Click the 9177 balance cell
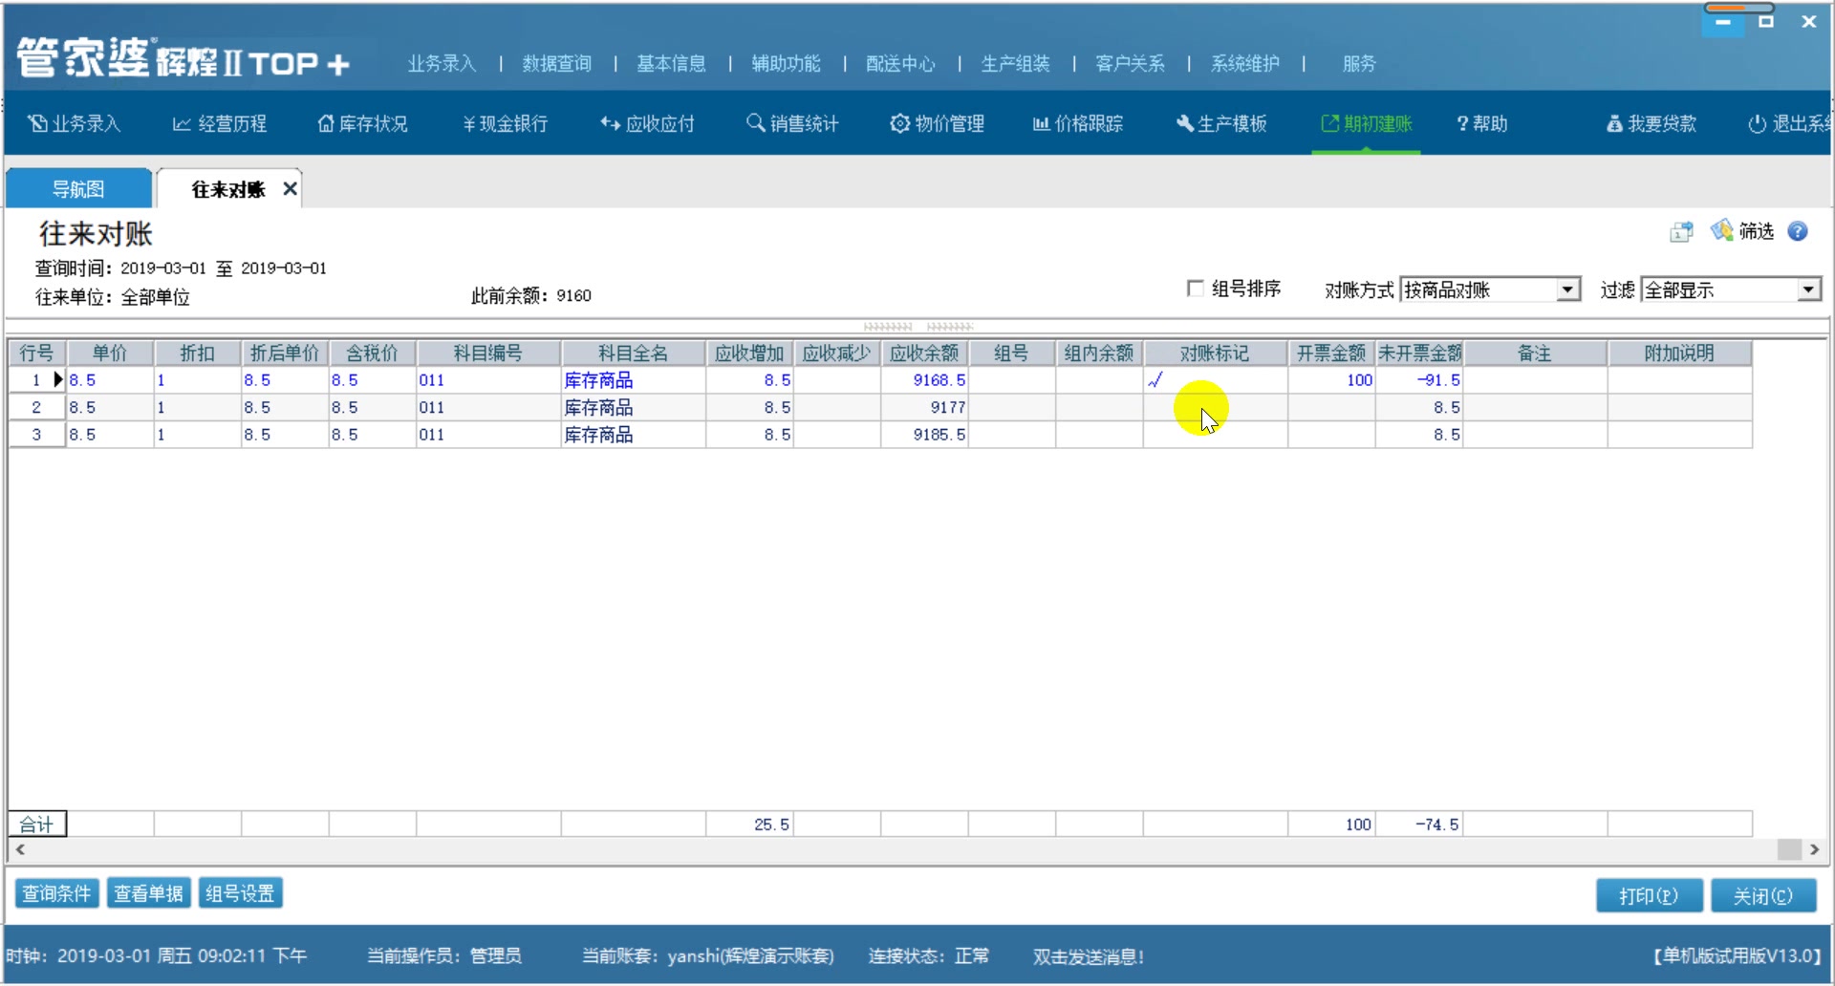 click(x=924, y=408)
